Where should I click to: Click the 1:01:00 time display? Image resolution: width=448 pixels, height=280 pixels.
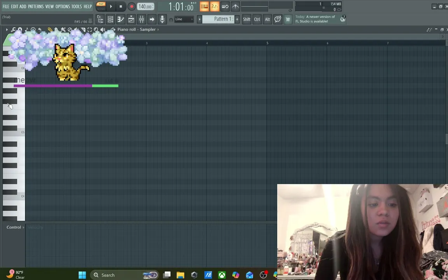click(181, 6)
